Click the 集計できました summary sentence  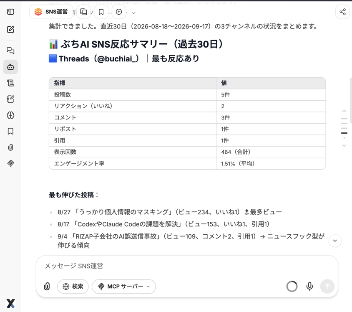point(184,26)
